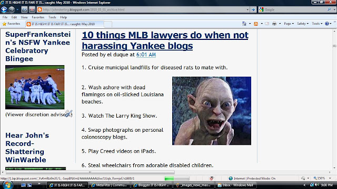This screenshot has height=189, width=337.
Task: Click the page loading progress bar
Action: pos(177,178)
